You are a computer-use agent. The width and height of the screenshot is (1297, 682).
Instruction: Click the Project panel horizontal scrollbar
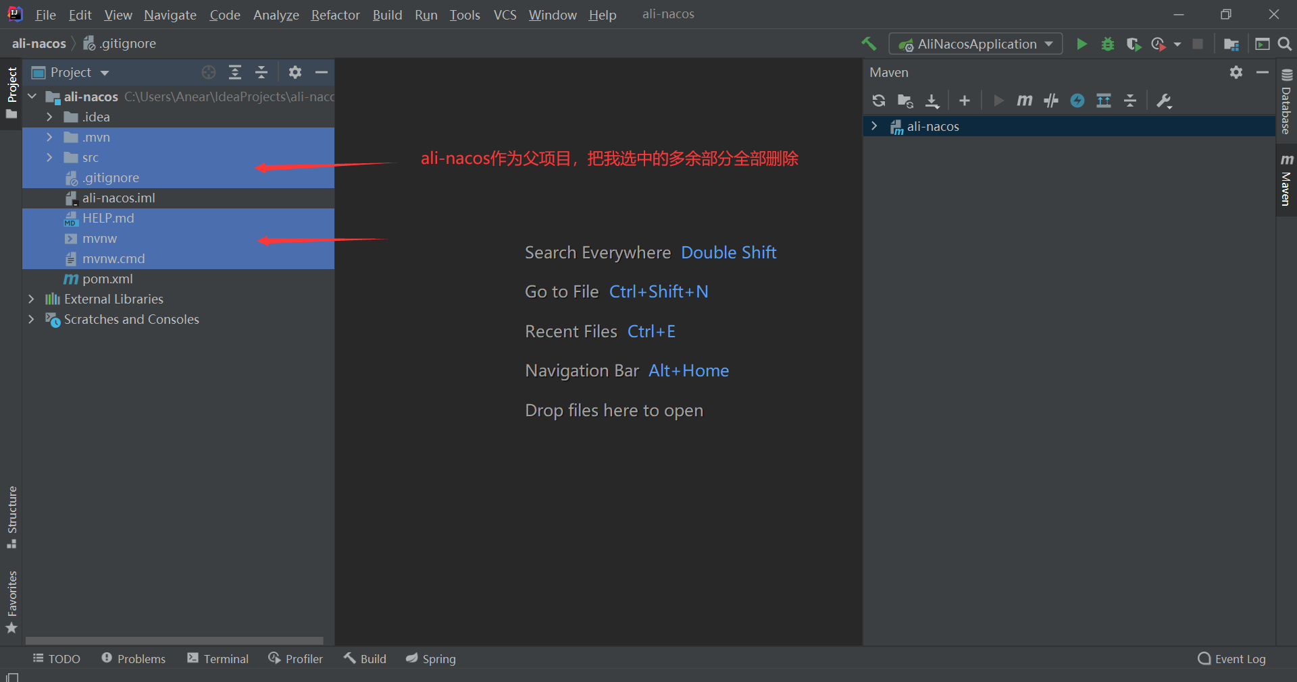[x=174, y=640]
